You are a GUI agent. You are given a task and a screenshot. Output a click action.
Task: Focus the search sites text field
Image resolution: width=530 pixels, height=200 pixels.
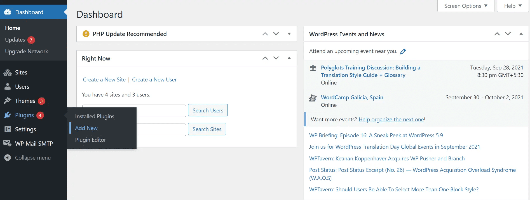161,130
